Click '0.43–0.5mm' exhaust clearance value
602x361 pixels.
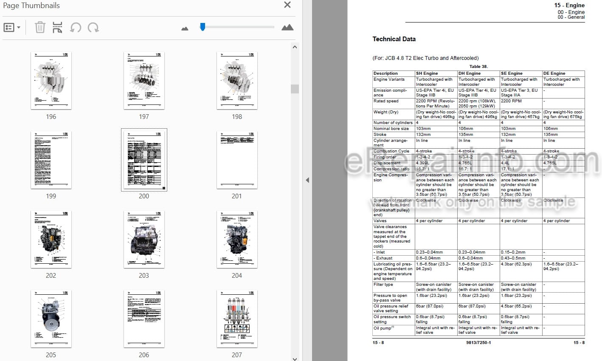(513, 258)
